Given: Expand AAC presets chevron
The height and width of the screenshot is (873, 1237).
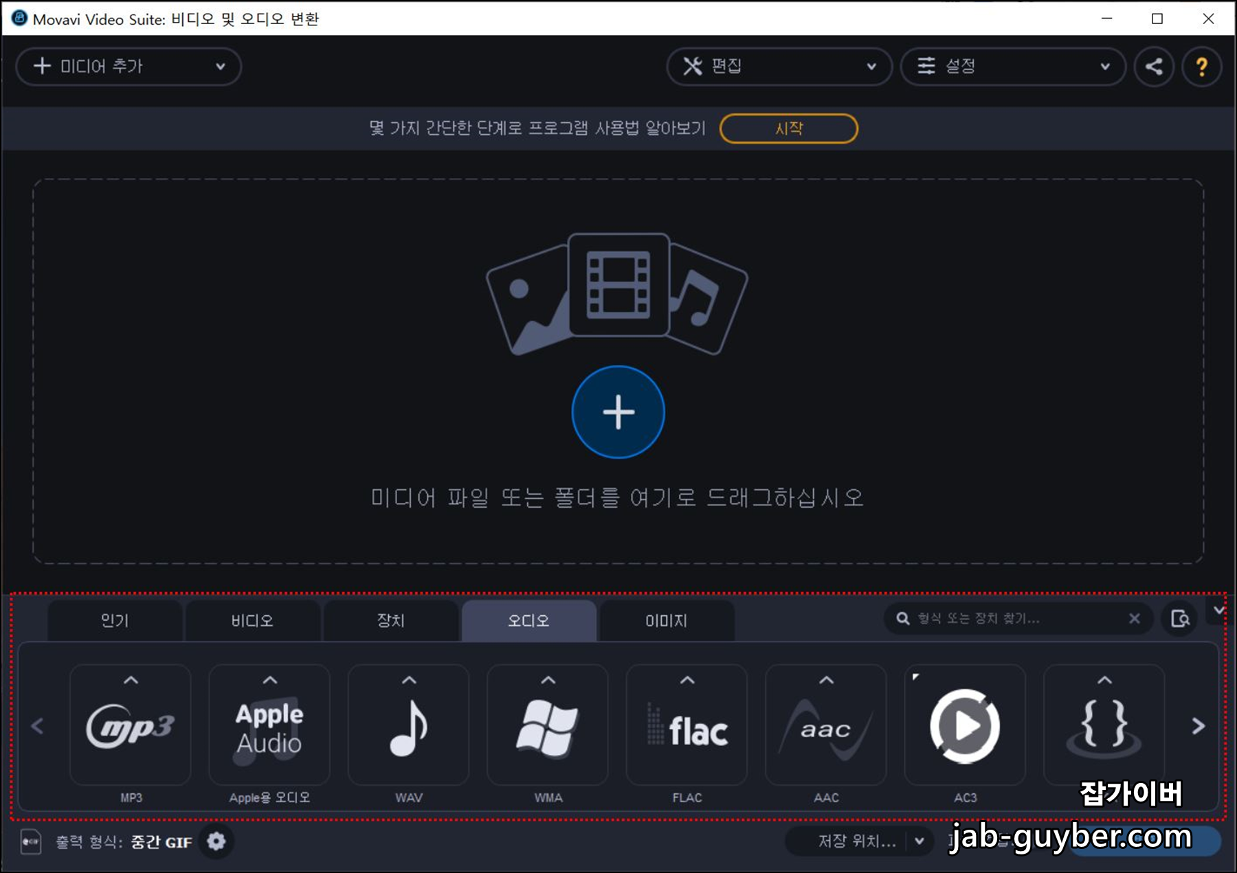Looking at the screenshot, I should coord(826,680).
